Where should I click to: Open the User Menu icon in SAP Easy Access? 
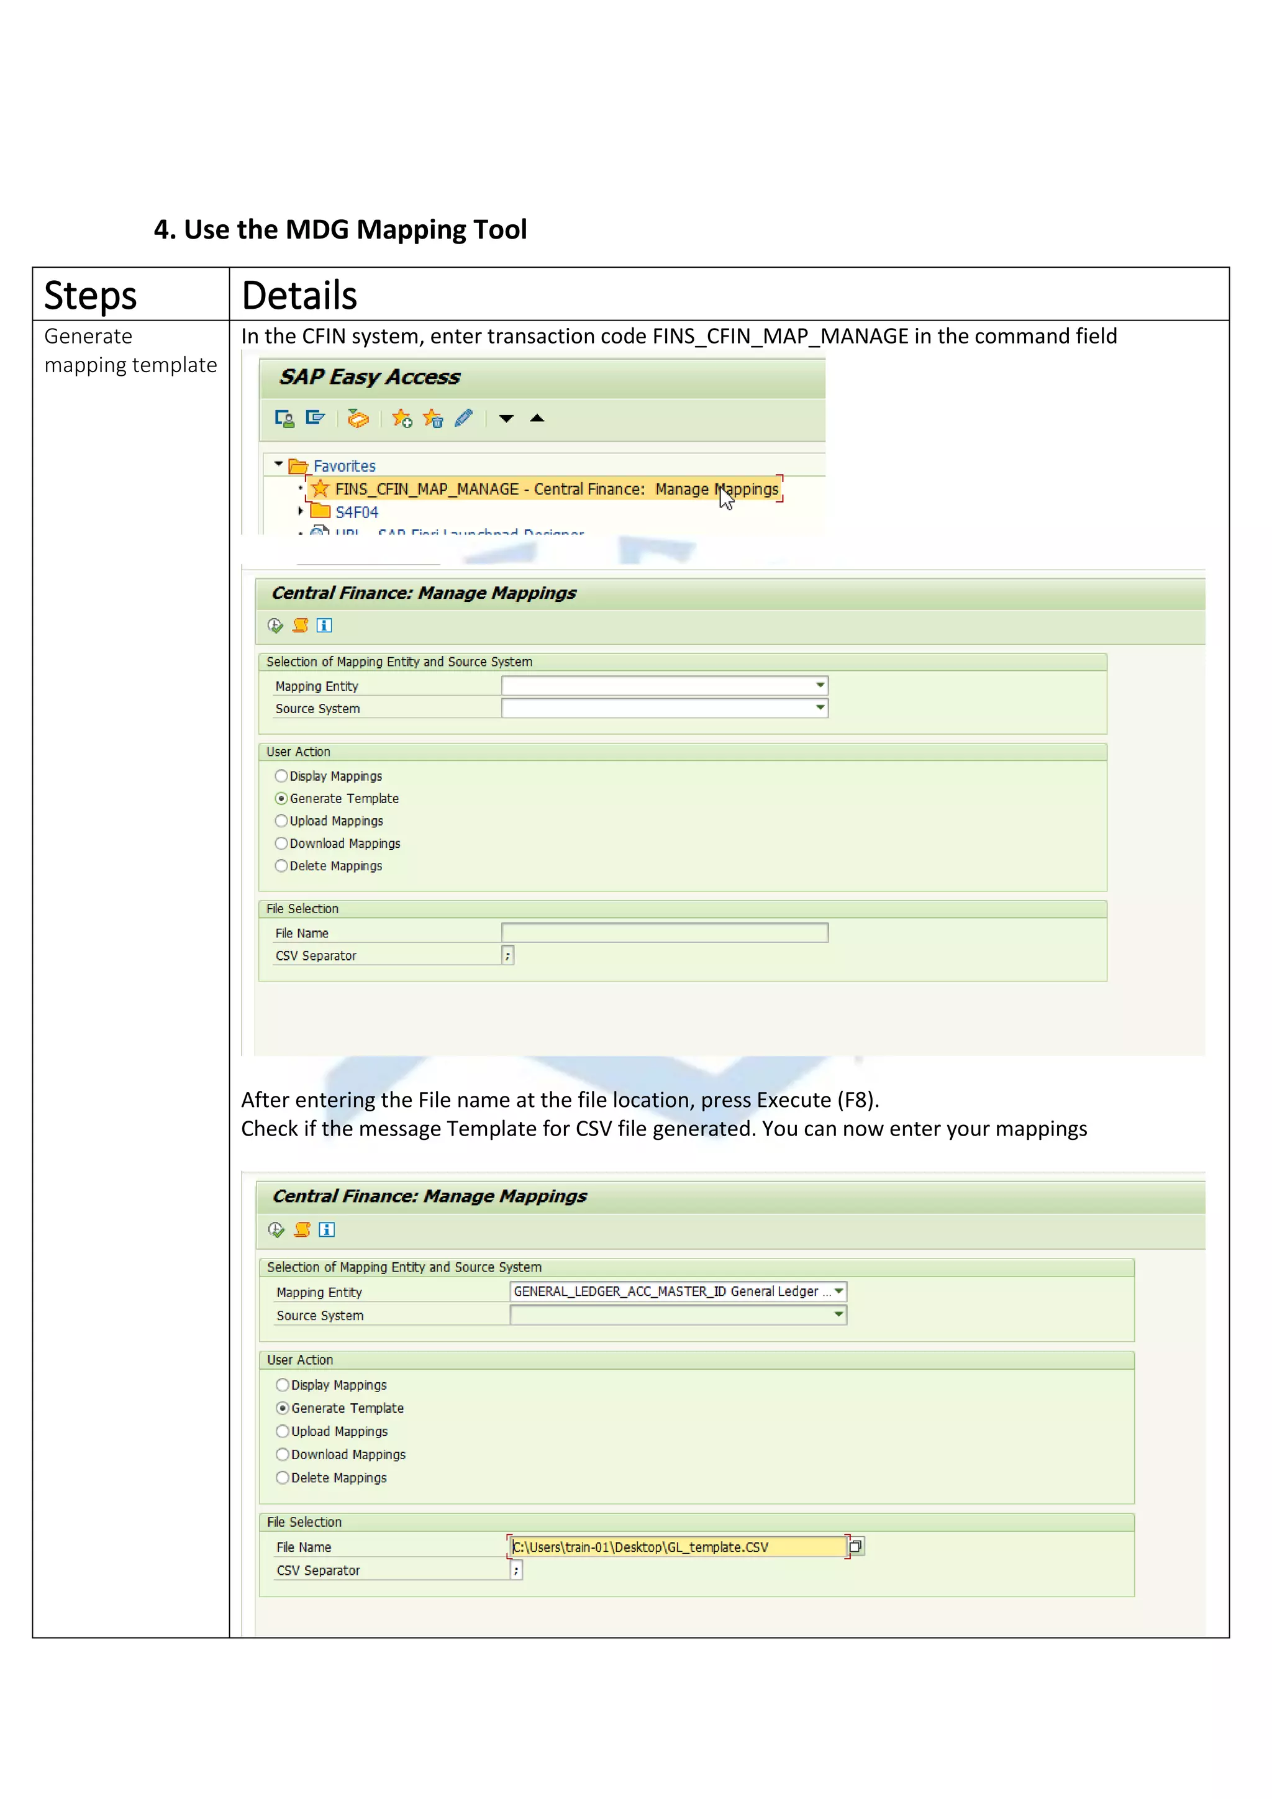tap(284, 419)
